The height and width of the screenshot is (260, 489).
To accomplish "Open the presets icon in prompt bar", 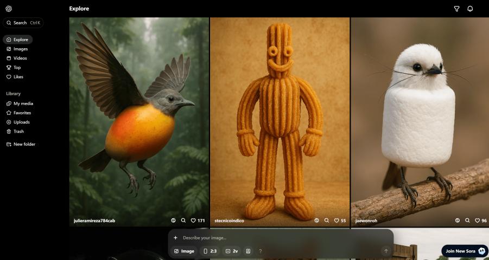I will (x=248, y=251).
